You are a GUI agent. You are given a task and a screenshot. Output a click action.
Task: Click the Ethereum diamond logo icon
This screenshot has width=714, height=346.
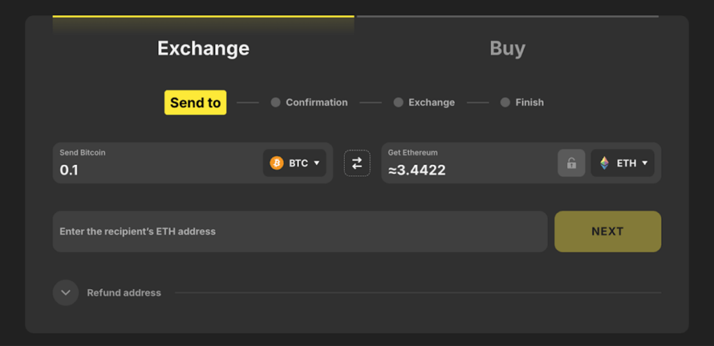605,163
